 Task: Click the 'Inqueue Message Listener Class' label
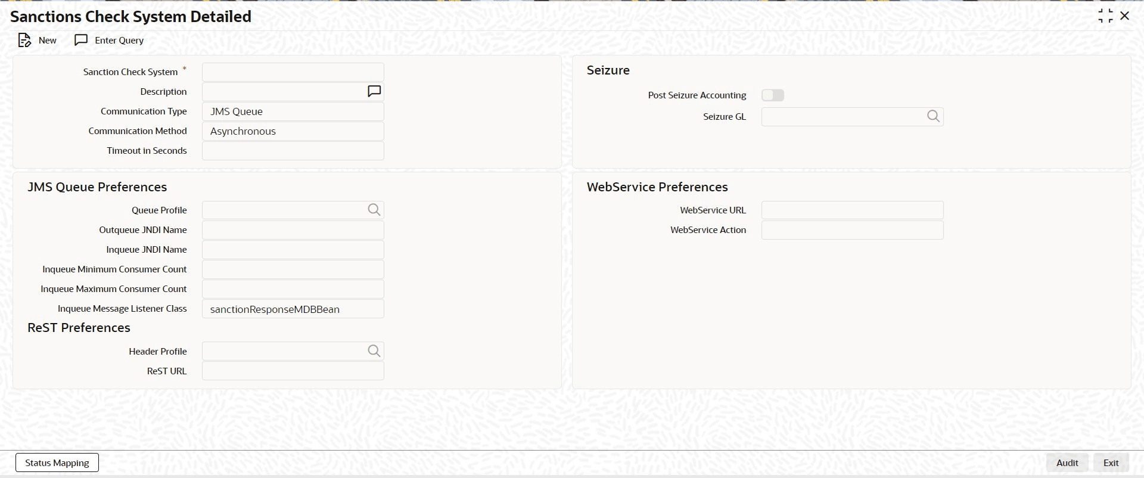pos(122,309)
